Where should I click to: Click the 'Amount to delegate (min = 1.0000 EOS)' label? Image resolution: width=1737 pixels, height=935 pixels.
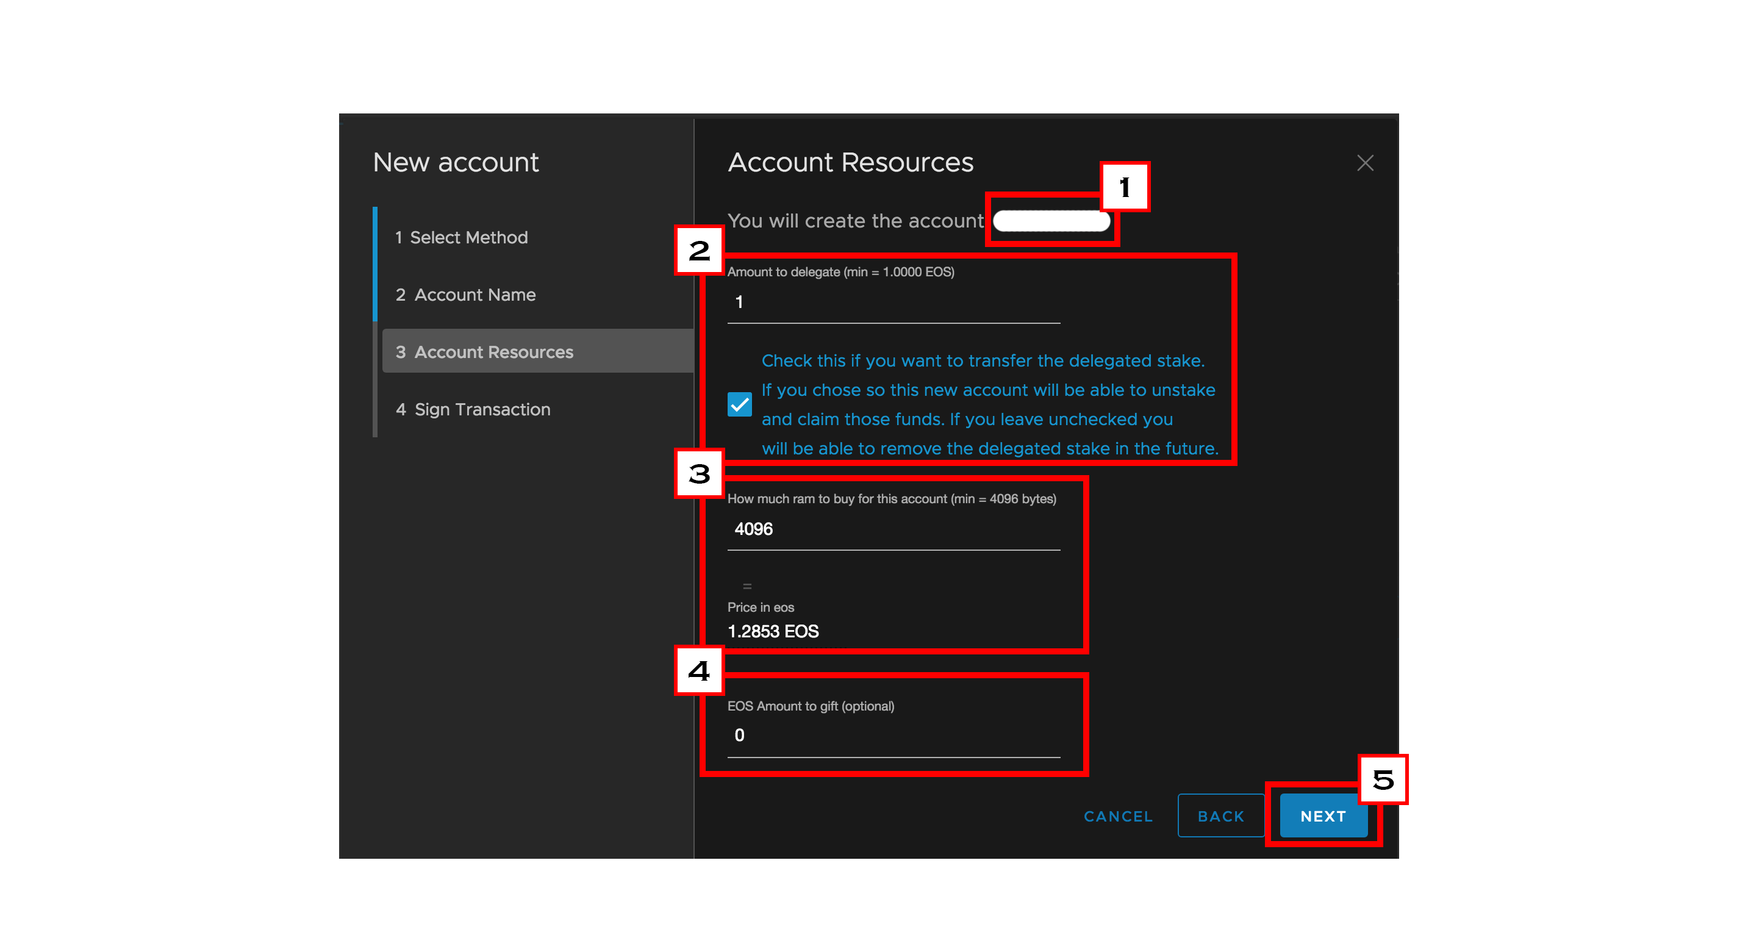click(x=841, y=271)
